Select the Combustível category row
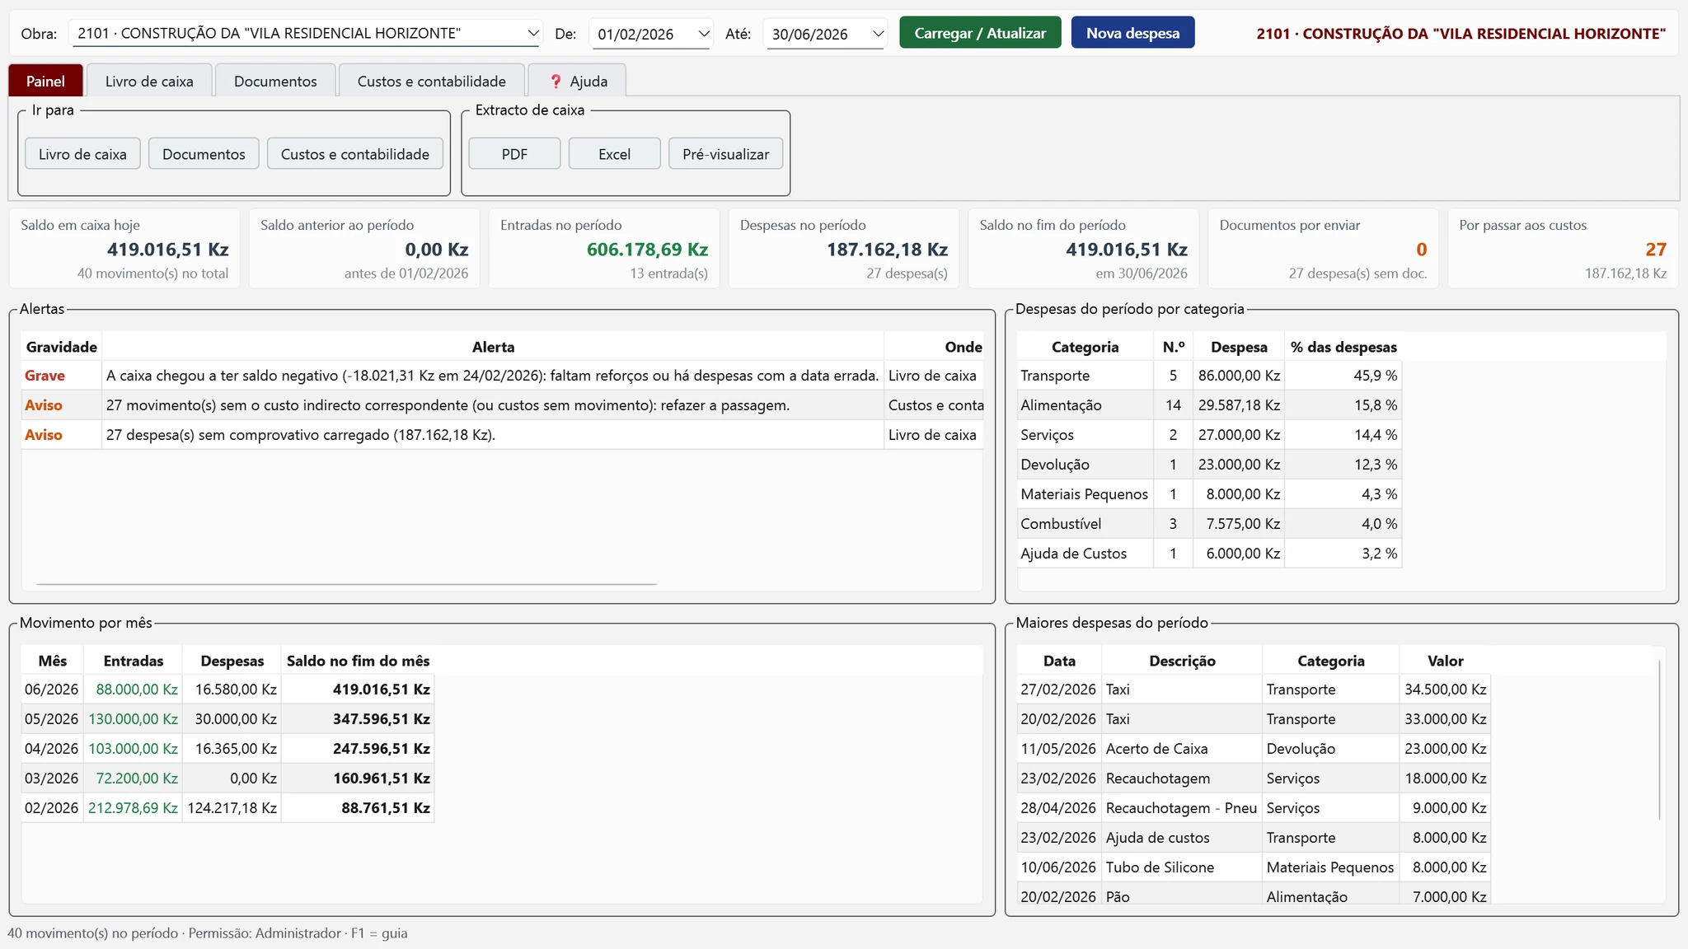The width and height of the screenshot is (1688, 949). coord(1209,524)
